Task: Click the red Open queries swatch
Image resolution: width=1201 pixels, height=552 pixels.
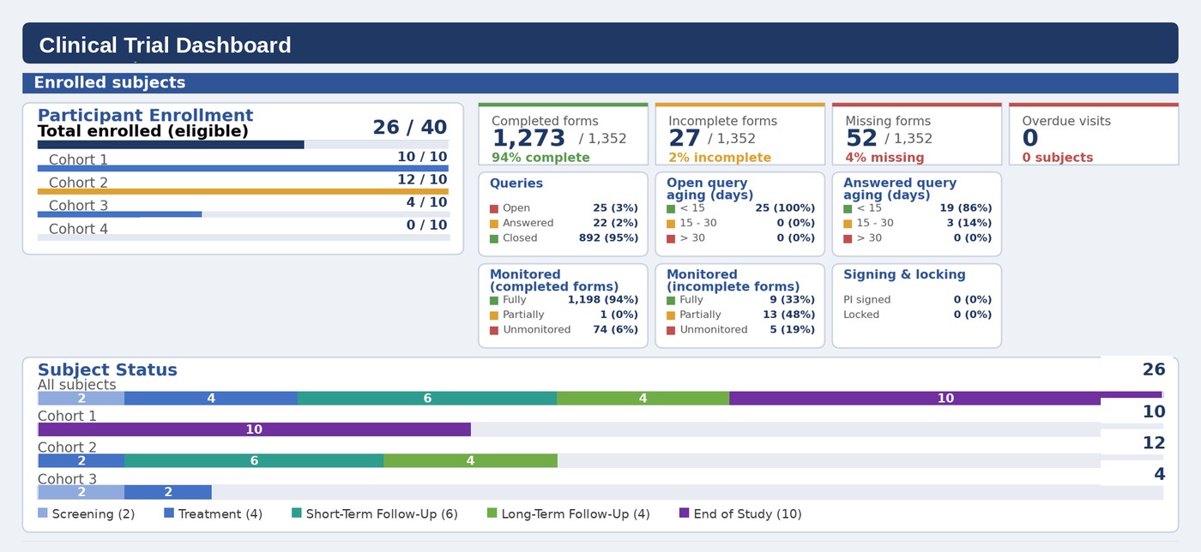Action: 494,208
